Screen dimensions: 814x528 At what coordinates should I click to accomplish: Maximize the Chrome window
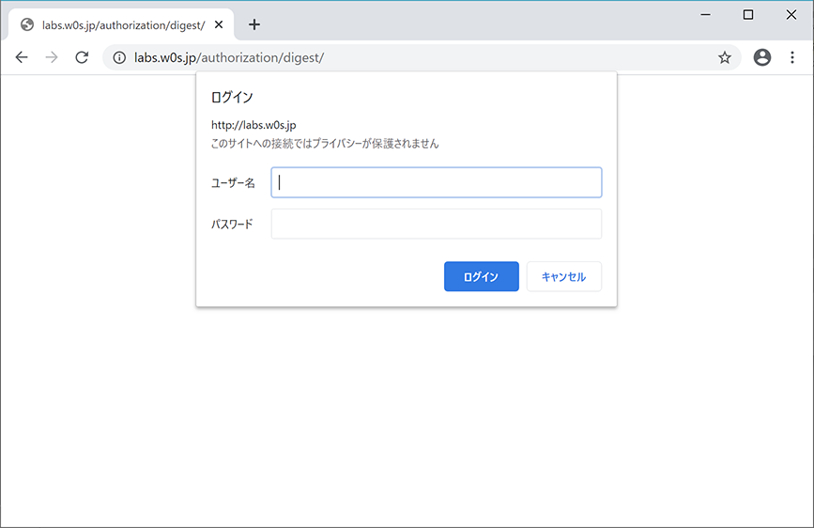(748, 14)
